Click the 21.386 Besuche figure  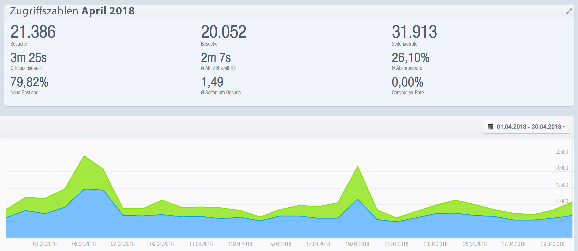pyautogui.click(x=33, y=32)
